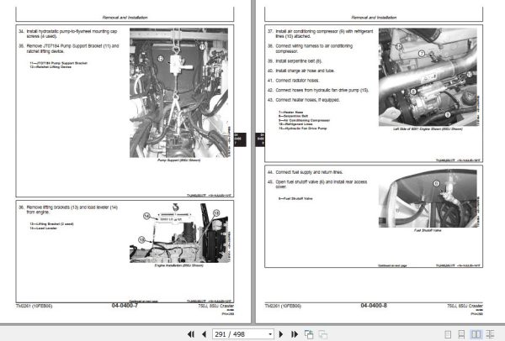Click right page header Removal and Installation
Viewport: 505px width, 341px height.
[374, 18]
